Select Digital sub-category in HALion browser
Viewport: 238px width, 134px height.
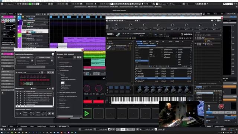151,51
